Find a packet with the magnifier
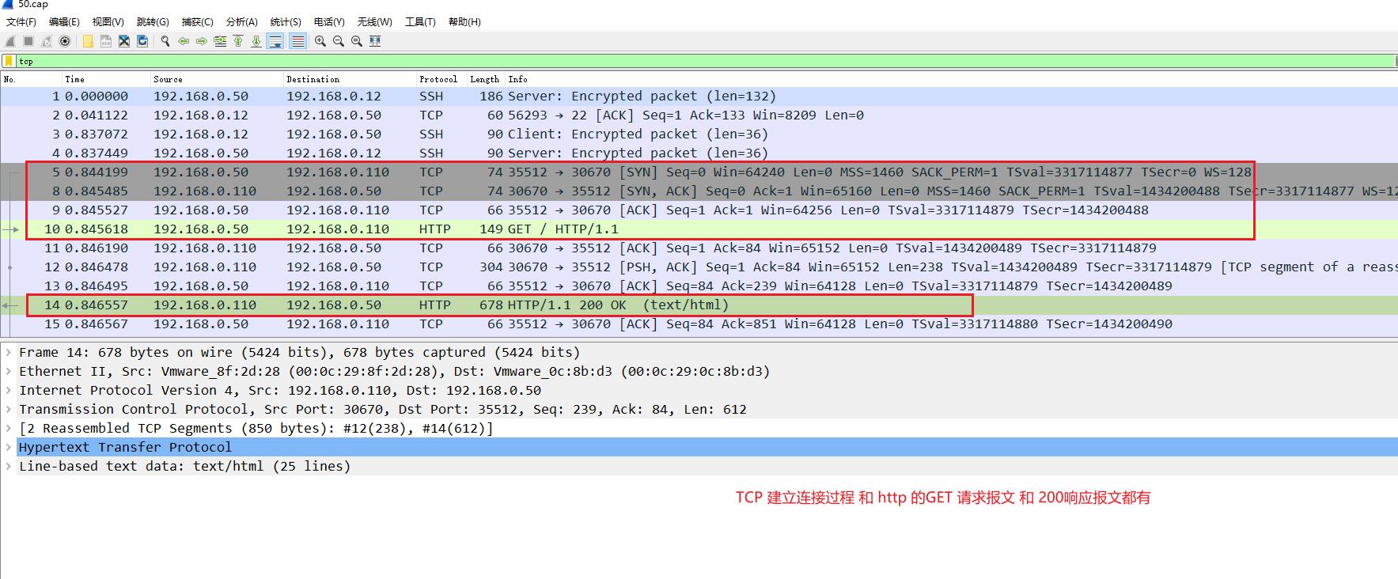Image resolution: width=1398 pixels, height=579 pixels. (165, 41)
